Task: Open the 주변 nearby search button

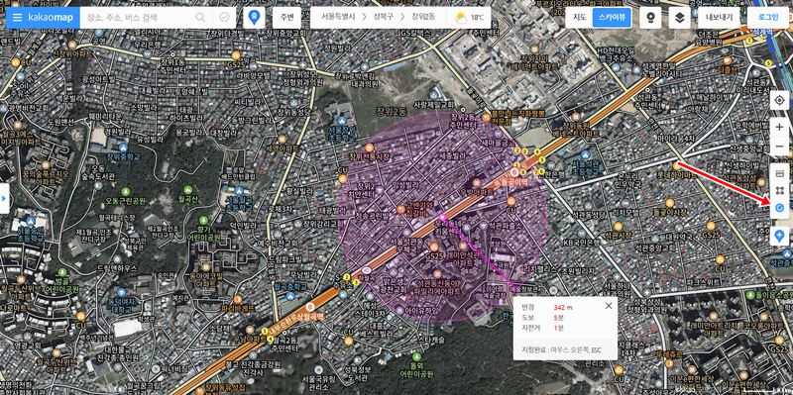Action: coord(286,18)
